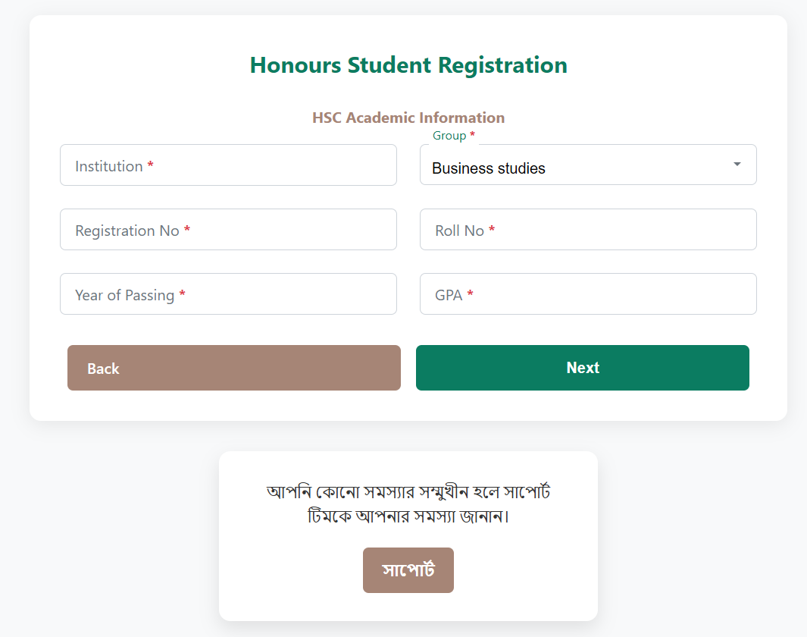Click the Bengali support message text
This screenshot has height=637, width=807.
click(408, 504)
